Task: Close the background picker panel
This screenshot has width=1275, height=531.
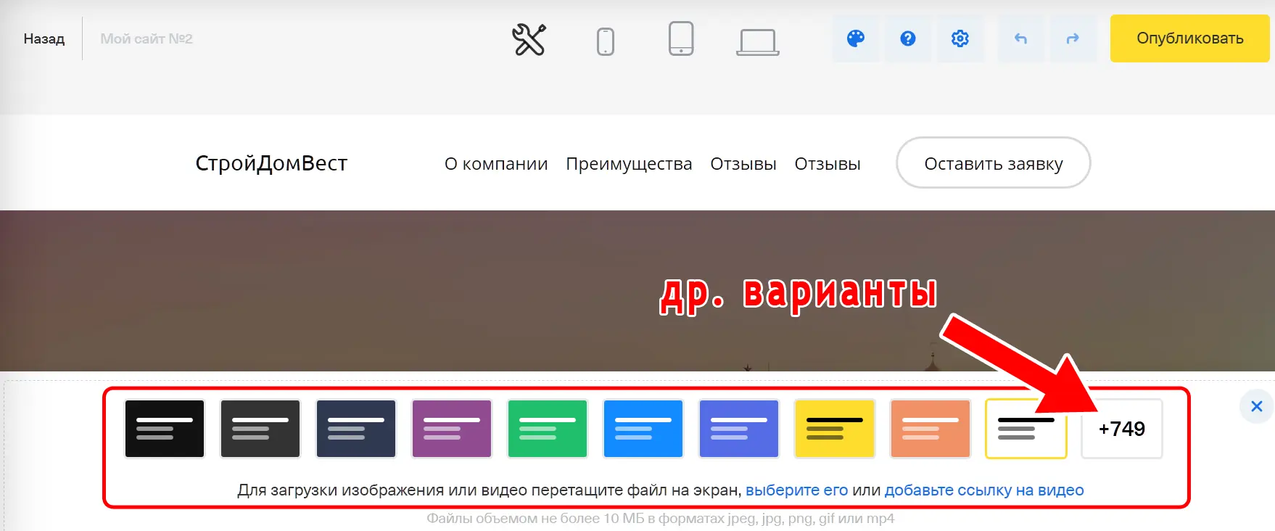Action: (1256, 406)
